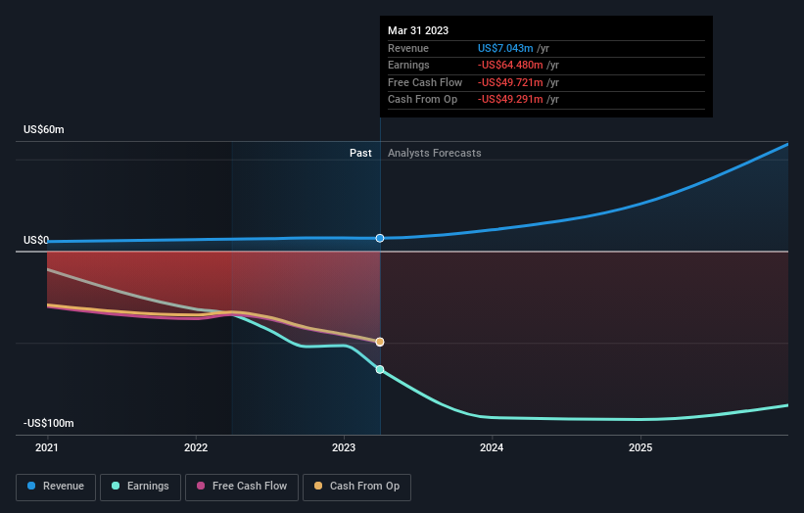Click the Cash From Op label in tooltip
This screenshot has width=804, height=513.
[x=422, y=100]
